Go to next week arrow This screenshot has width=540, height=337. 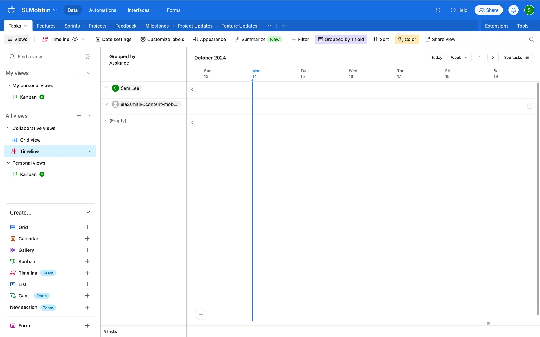493,58
